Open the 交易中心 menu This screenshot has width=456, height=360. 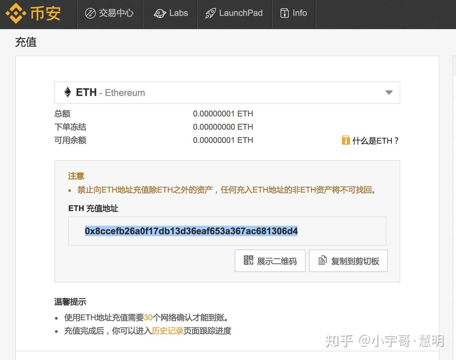[x=110, y=14]
